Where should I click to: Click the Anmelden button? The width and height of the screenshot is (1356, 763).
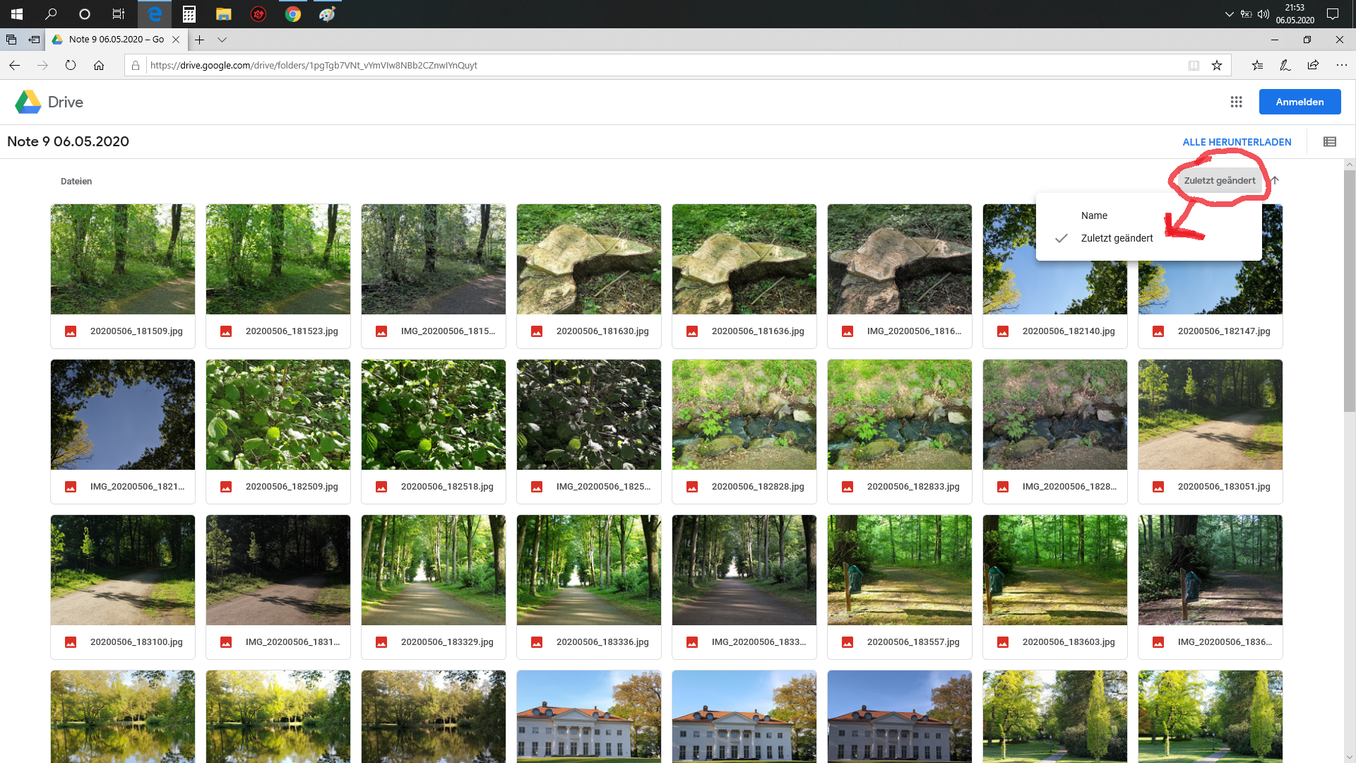[x=1299, y=102]
